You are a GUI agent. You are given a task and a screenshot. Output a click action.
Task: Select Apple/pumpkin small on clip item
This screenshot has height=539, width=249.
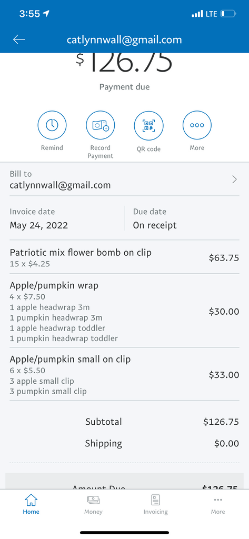[x=124, y=375]
